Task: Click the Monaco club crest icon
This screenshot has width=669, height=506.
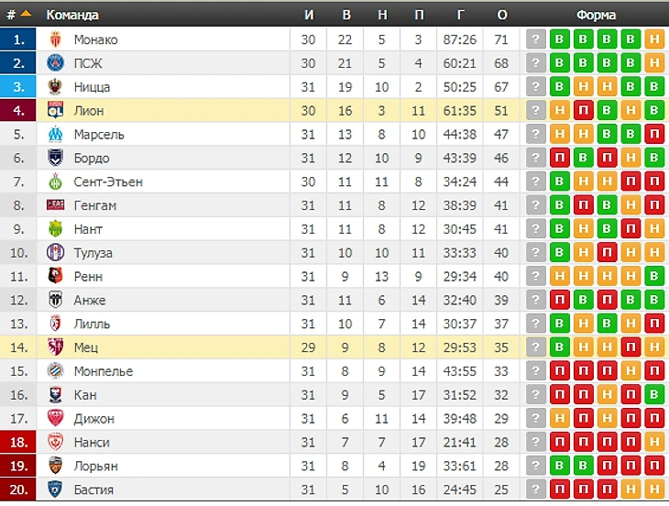Action: point(55,39)
